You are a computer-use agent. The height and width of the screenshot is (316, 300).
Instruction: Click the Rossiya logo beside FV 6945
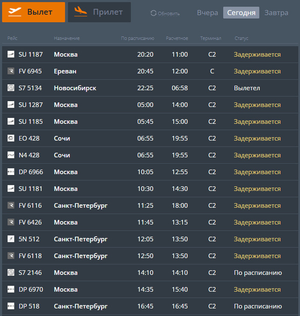[11, 71]
